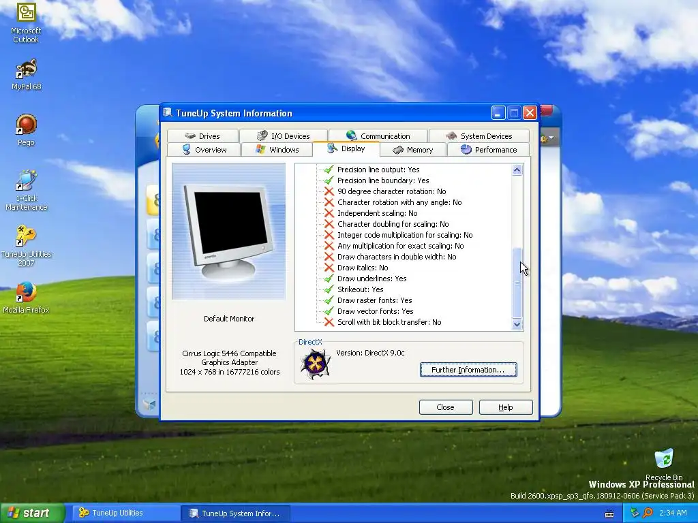The height and width of the screenshot is (523, 698).
Task: Open the Pego desktop shortcut
Action: [26, 130]
